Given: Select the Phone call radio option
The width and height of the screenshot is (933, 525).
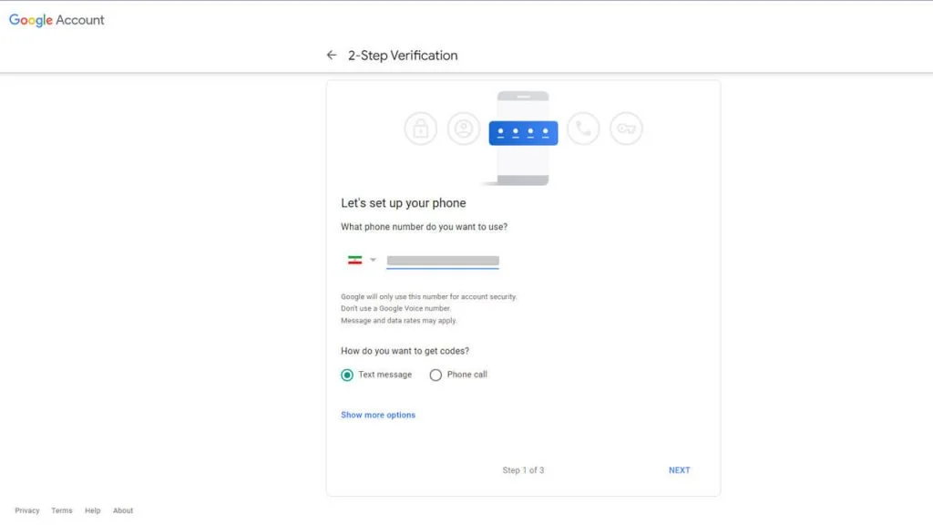Looking at the screenshot, I should [436, 375].
